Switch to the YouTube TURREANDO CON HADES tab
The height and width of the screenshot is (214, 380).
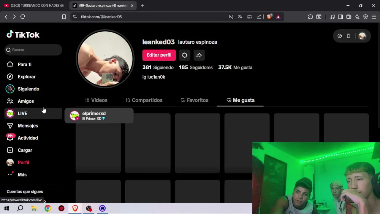click(34, 5)
